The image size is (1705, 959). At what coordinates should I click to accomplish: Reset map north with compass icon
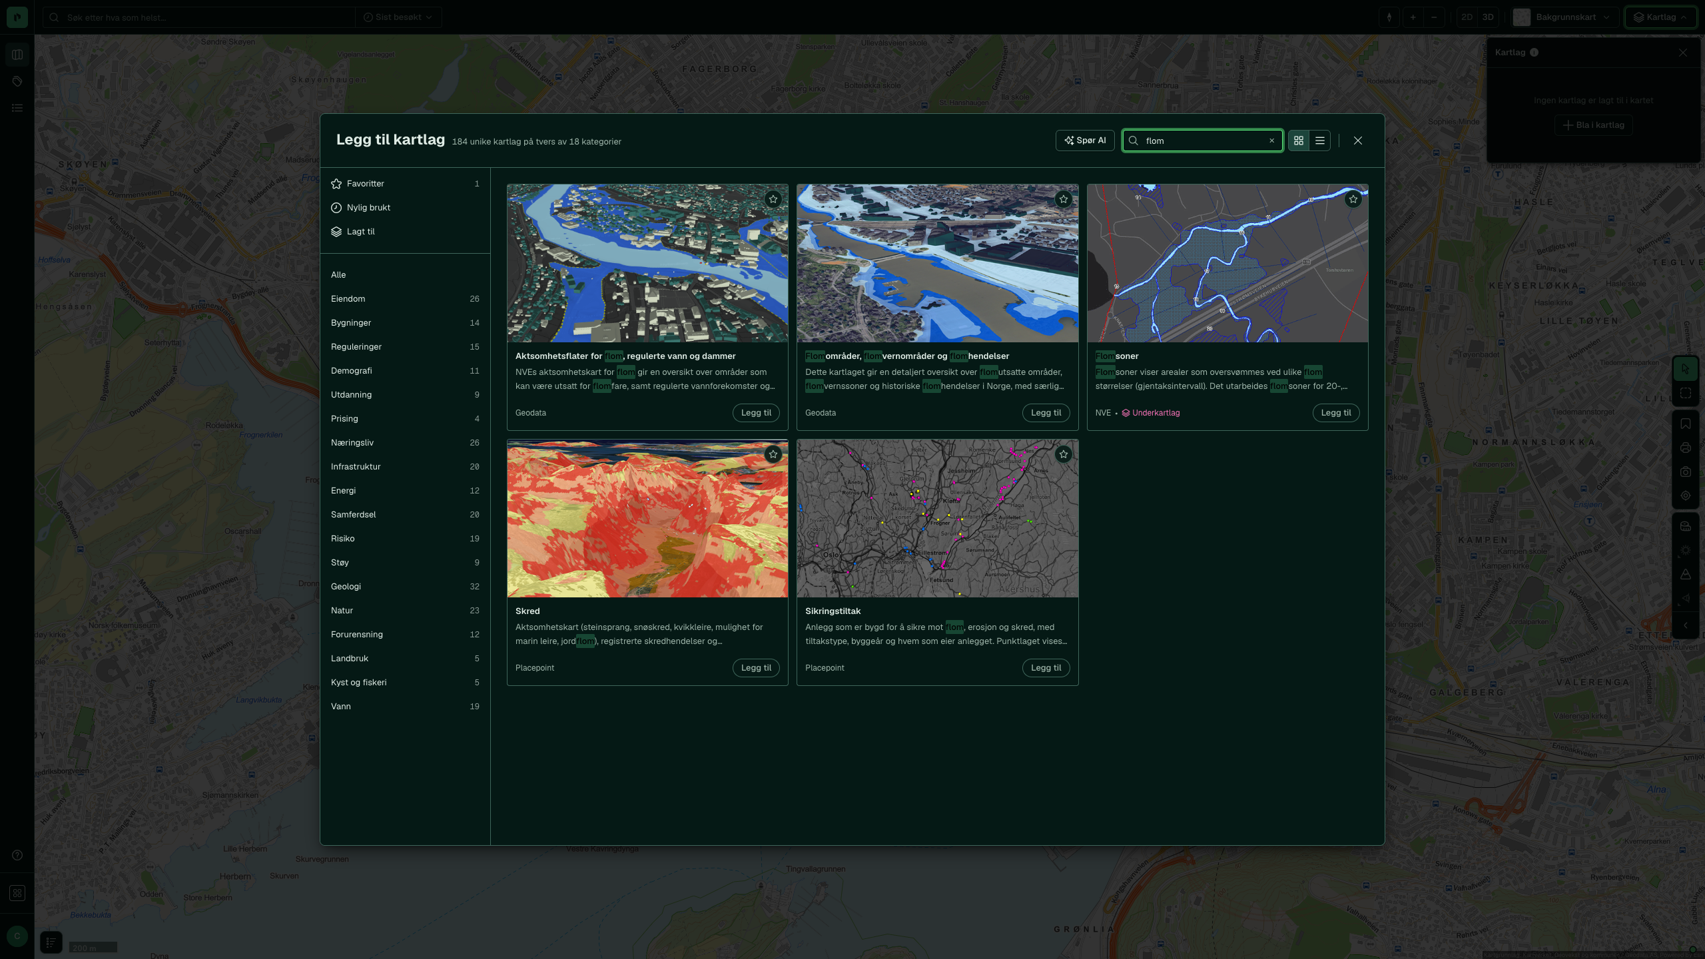click(1389, 17)
